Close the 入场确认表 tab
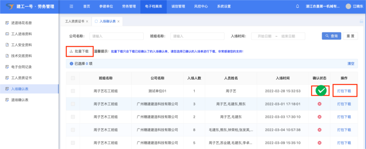The image size is (366, 149). pos(119,22)
